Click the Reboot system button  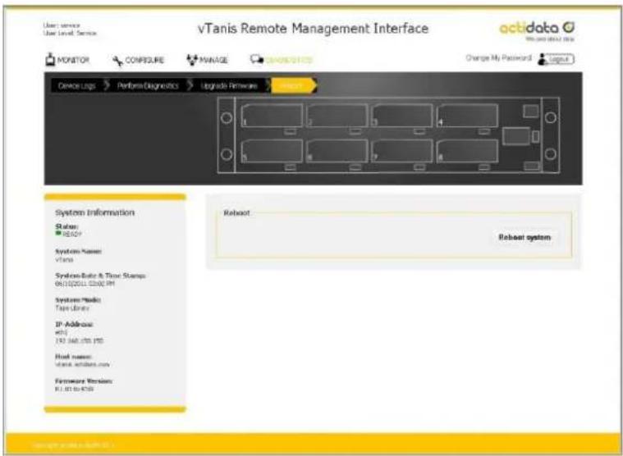point(525,237)
